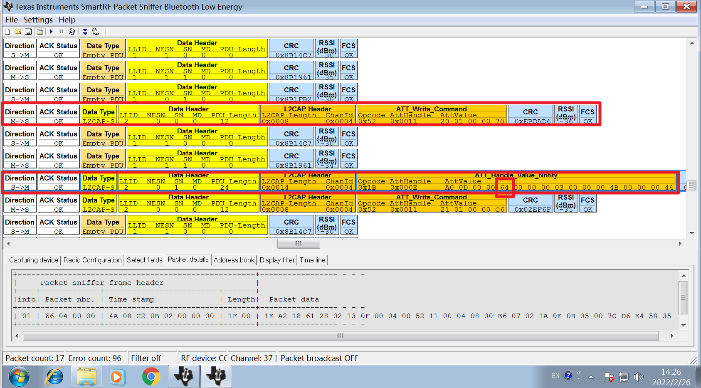Viewport: 701px width, 388px height.
Task: Open the Windows Start menu
Action: click(x=19, y=377)
